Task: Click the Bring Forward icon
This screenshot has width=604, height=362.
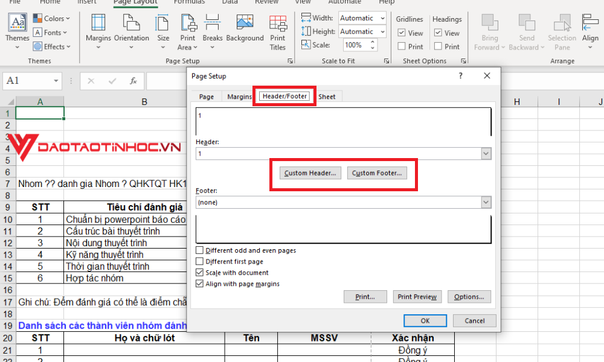Action: tap(490, 23)
